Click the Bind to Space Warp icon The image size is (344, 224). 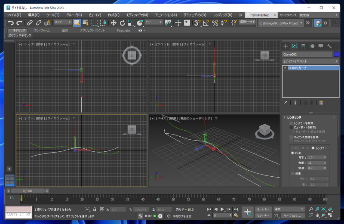coord(47,23)
